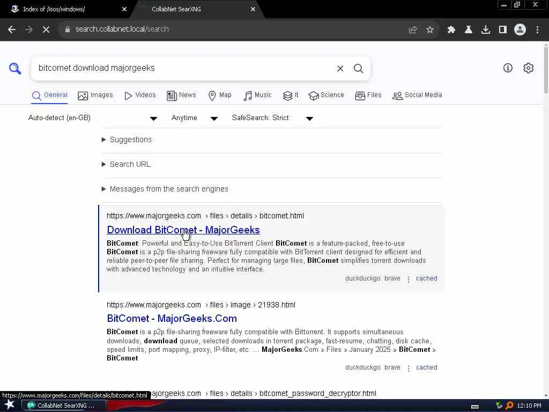Click into the search query field
The width and height of the screenshot is (549, 412).
click(x=184, y=68)
